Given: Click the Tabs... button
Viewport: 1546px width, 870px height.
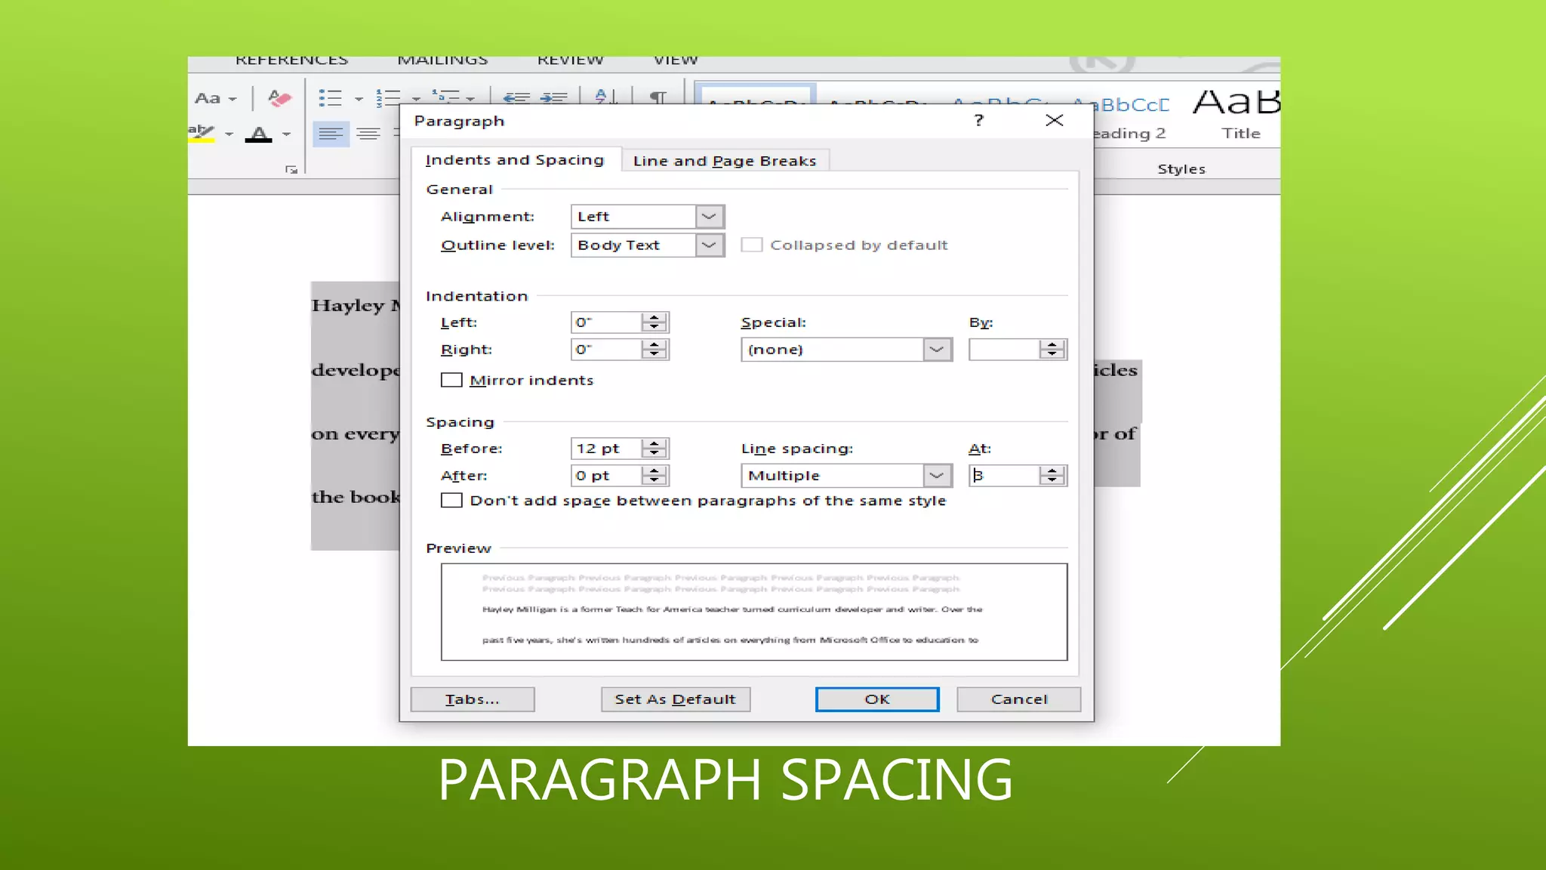Looking at the screenshot, I should click(473, 699).
